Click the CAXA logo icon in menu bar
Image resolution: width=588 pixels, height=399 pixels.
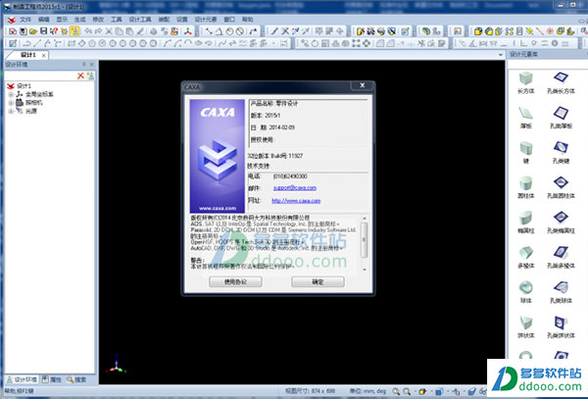pyautogui.click(x=11, y=20)
